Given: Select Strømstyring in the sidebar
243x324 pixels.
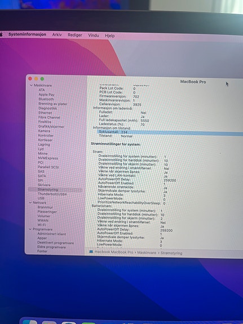Looking at the screenshot, I should [55, 189].
